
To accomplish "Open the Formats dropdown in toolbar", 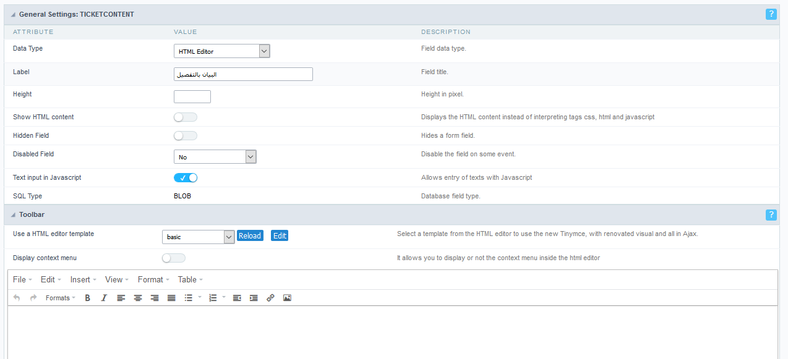I will tap(61, 298).
